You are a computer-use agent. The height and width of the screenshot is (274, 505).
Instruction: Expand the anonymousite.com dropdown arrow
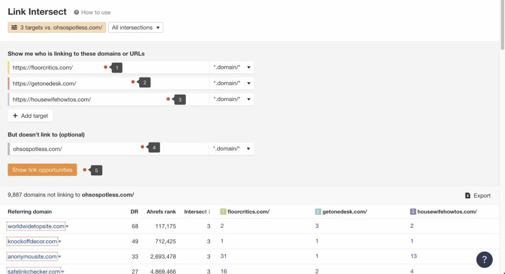(x=59, y=257)
